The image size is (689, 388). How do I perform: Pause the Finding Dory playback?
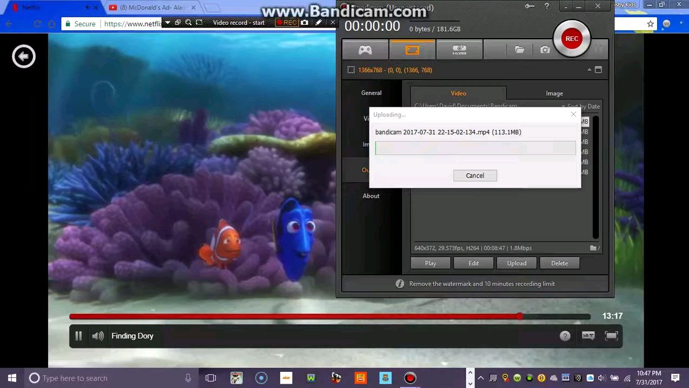pos(78,336)
